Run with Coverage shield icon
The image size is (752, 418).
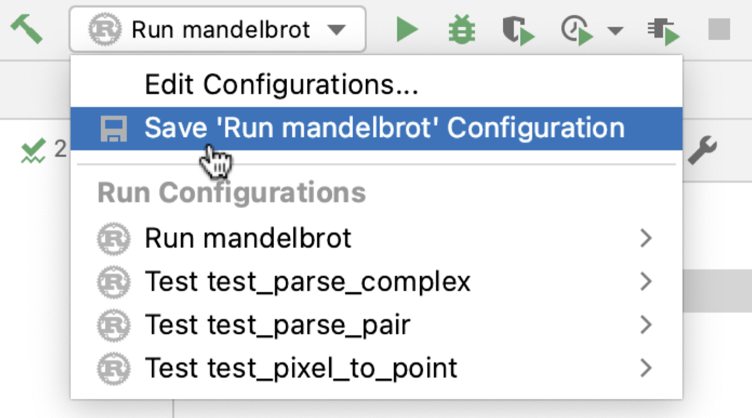(518, 30)
